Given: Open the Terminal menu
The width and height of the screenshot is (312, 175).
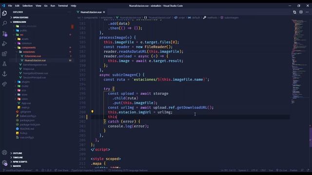Looking at the screenshot, I should click(63, 6).
